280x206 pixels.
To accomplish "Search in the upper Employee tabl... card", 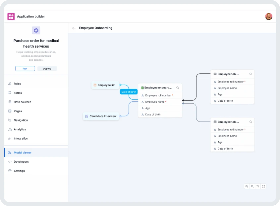I will [251, 74].
